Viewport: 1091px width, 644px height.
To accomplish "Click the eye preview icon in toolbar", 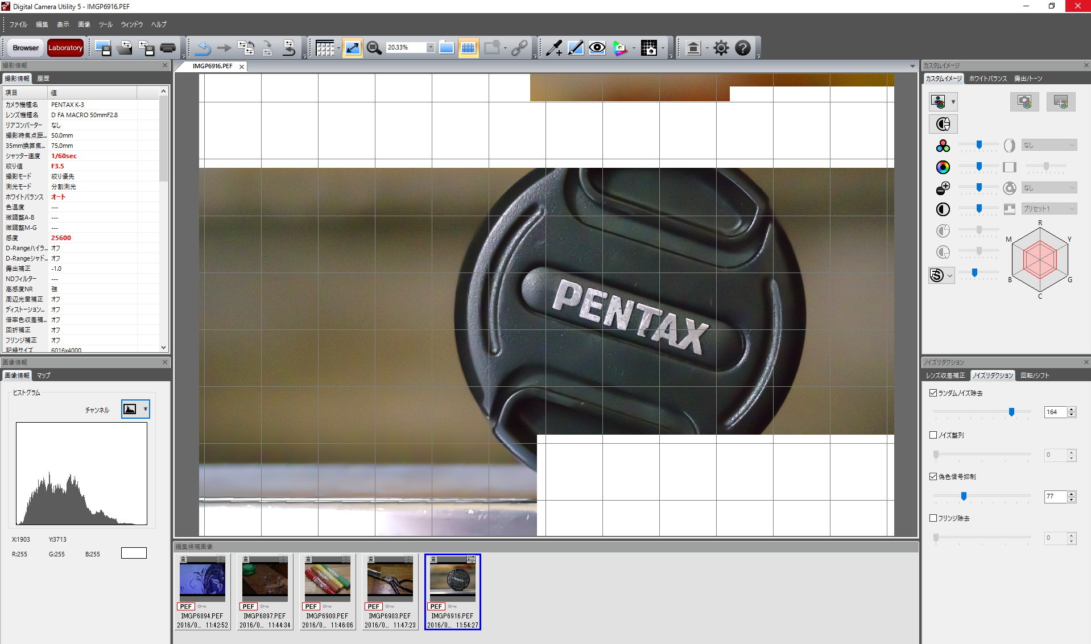I will pos(597,48).
